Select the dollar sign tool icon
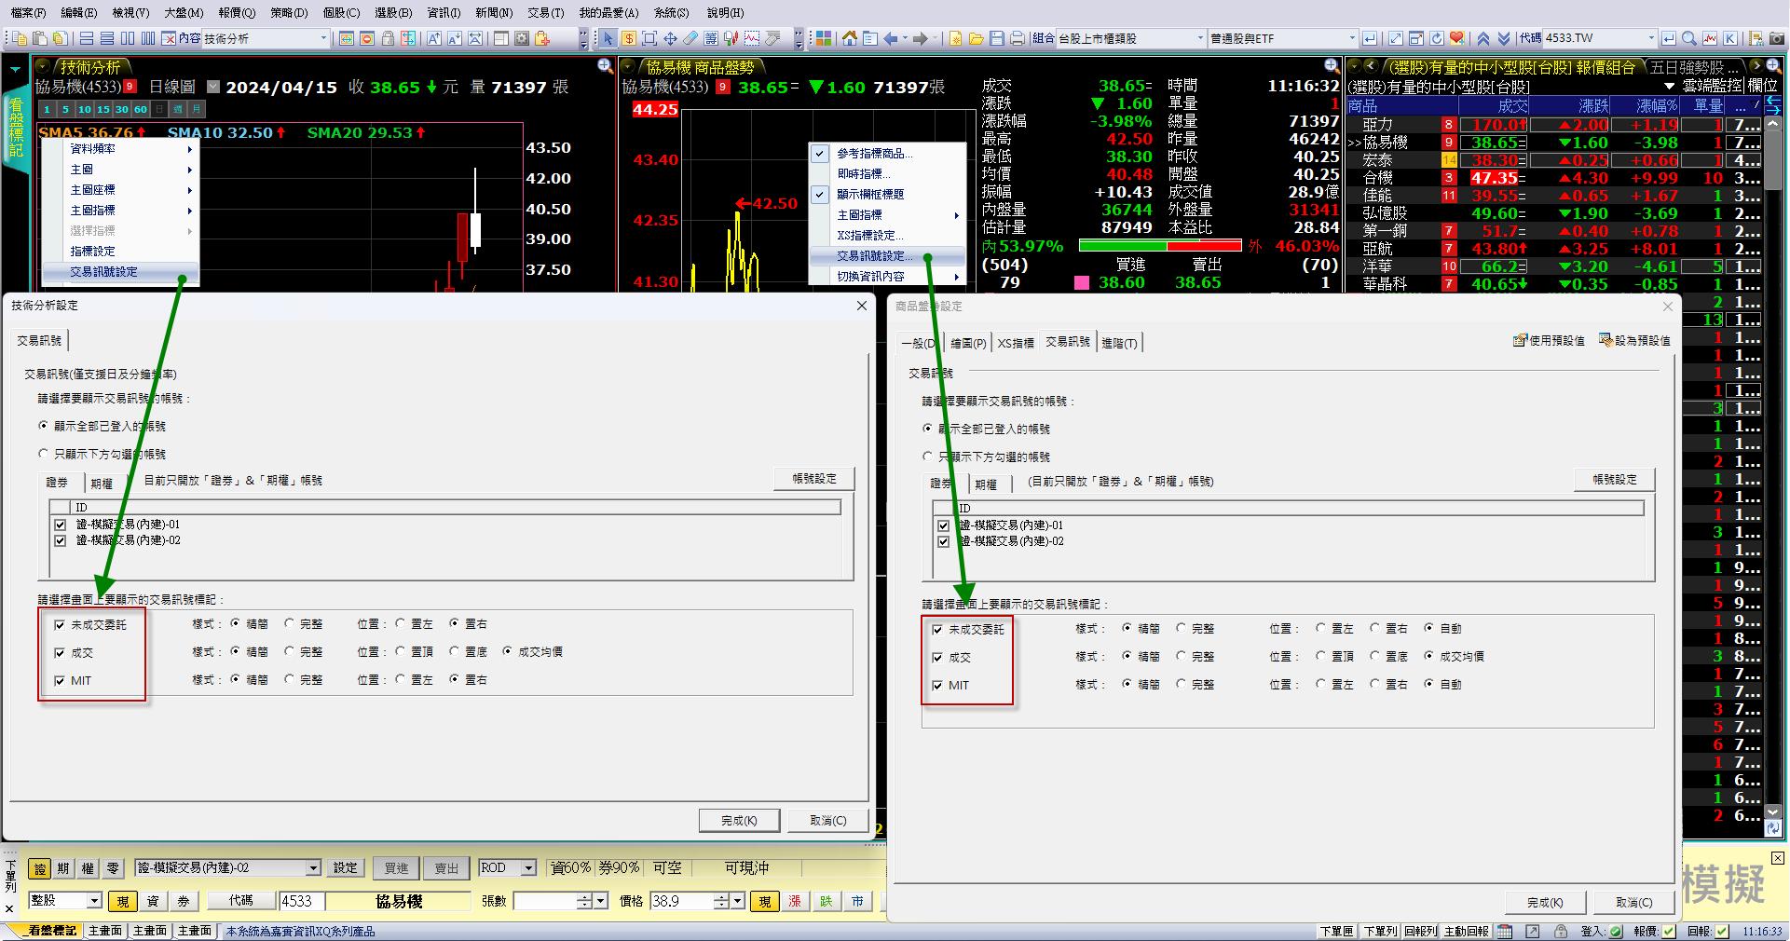 [x=629, y=38]
